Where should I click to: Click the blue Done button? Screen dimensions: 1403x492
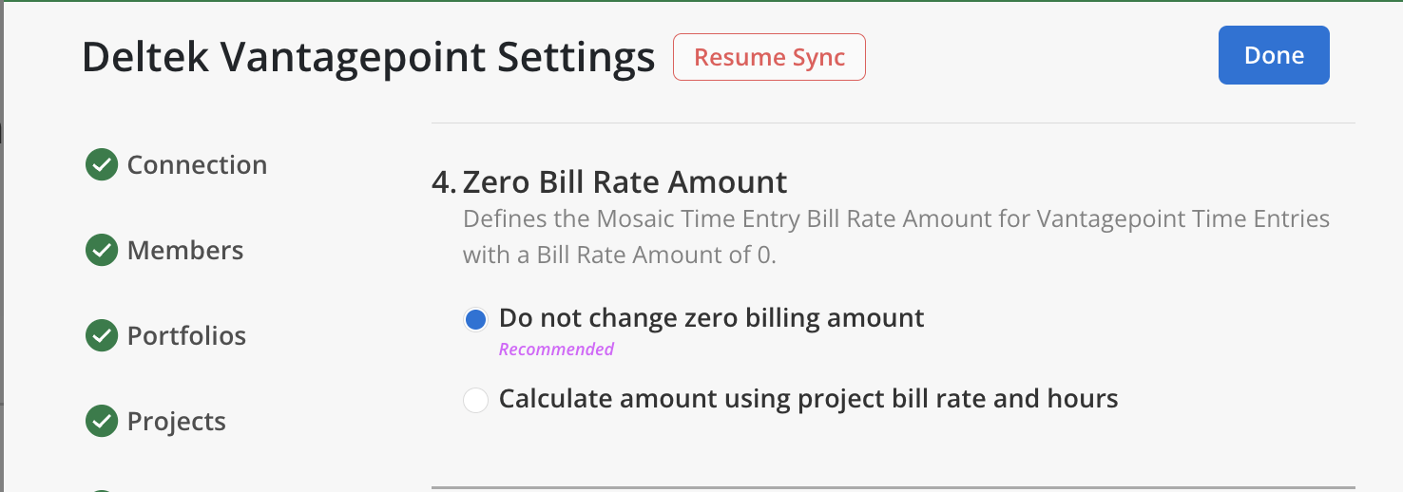pos(1273,55)
